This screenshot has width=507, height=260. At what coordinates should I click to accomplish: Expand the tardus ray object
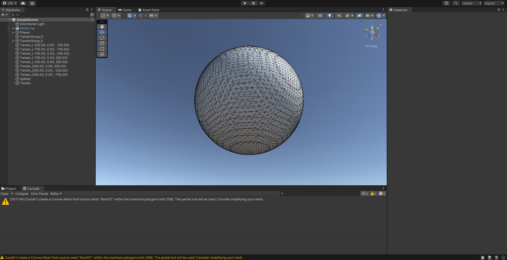click(13, 28)
